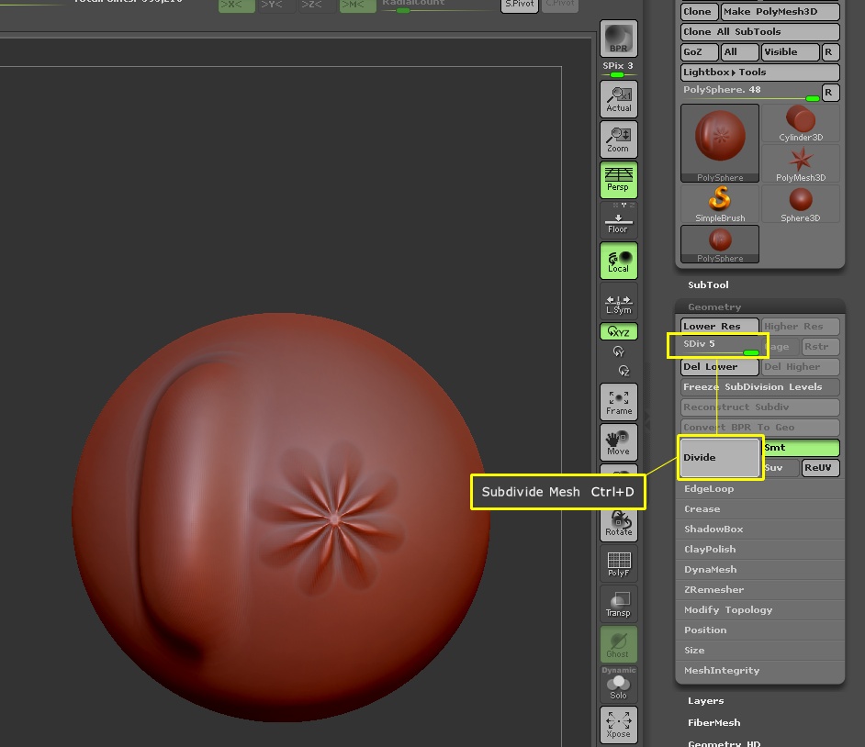This screenshot has width=865, height=747.
Task: Toggle Solo mode
Action: [618, 685]
